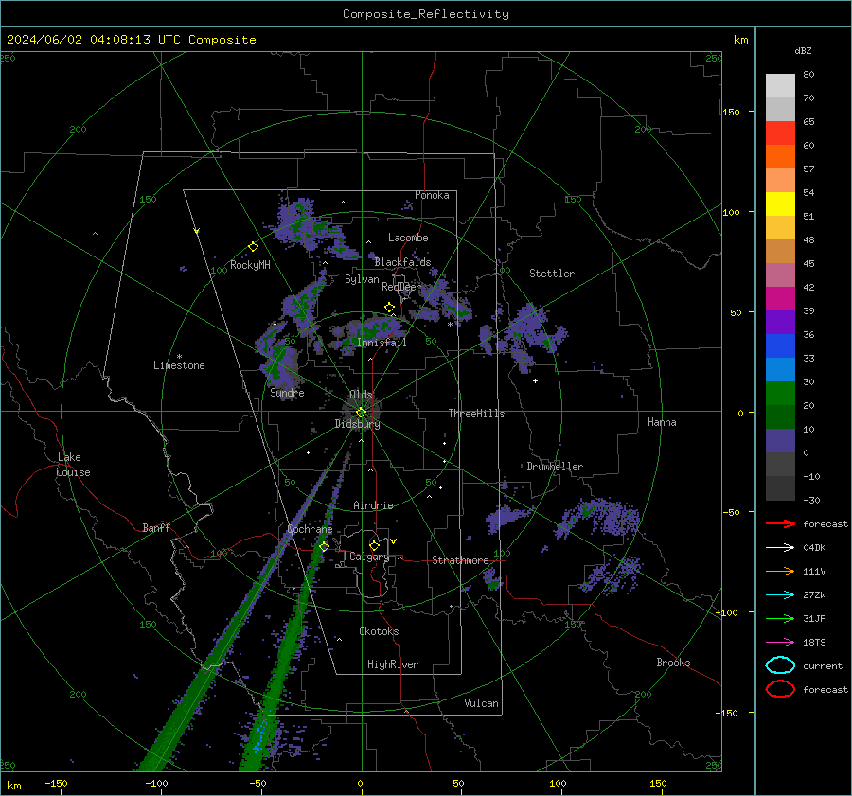
Task: Click the Lake Louise label
Action: [73, 465]
